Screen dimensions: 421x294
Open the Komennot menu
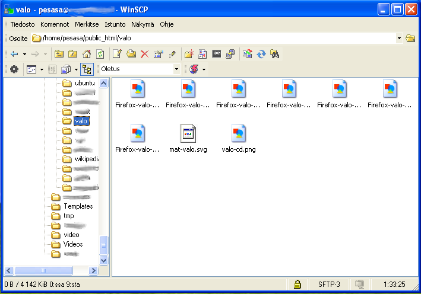click(55, 24)
